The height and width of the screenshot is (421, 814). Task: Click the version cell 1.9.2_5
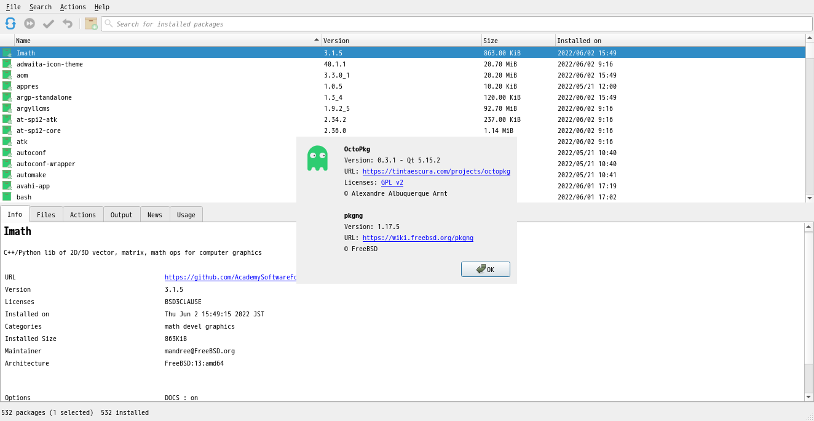pyautogui.click(x=337, y=108)
